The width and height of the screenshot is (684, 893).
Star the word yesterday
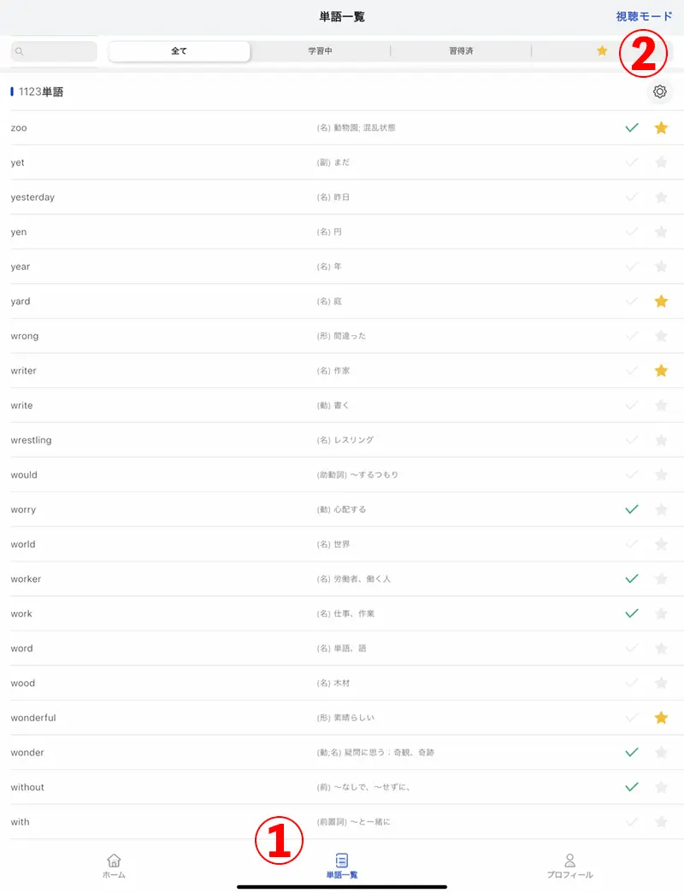661,197
